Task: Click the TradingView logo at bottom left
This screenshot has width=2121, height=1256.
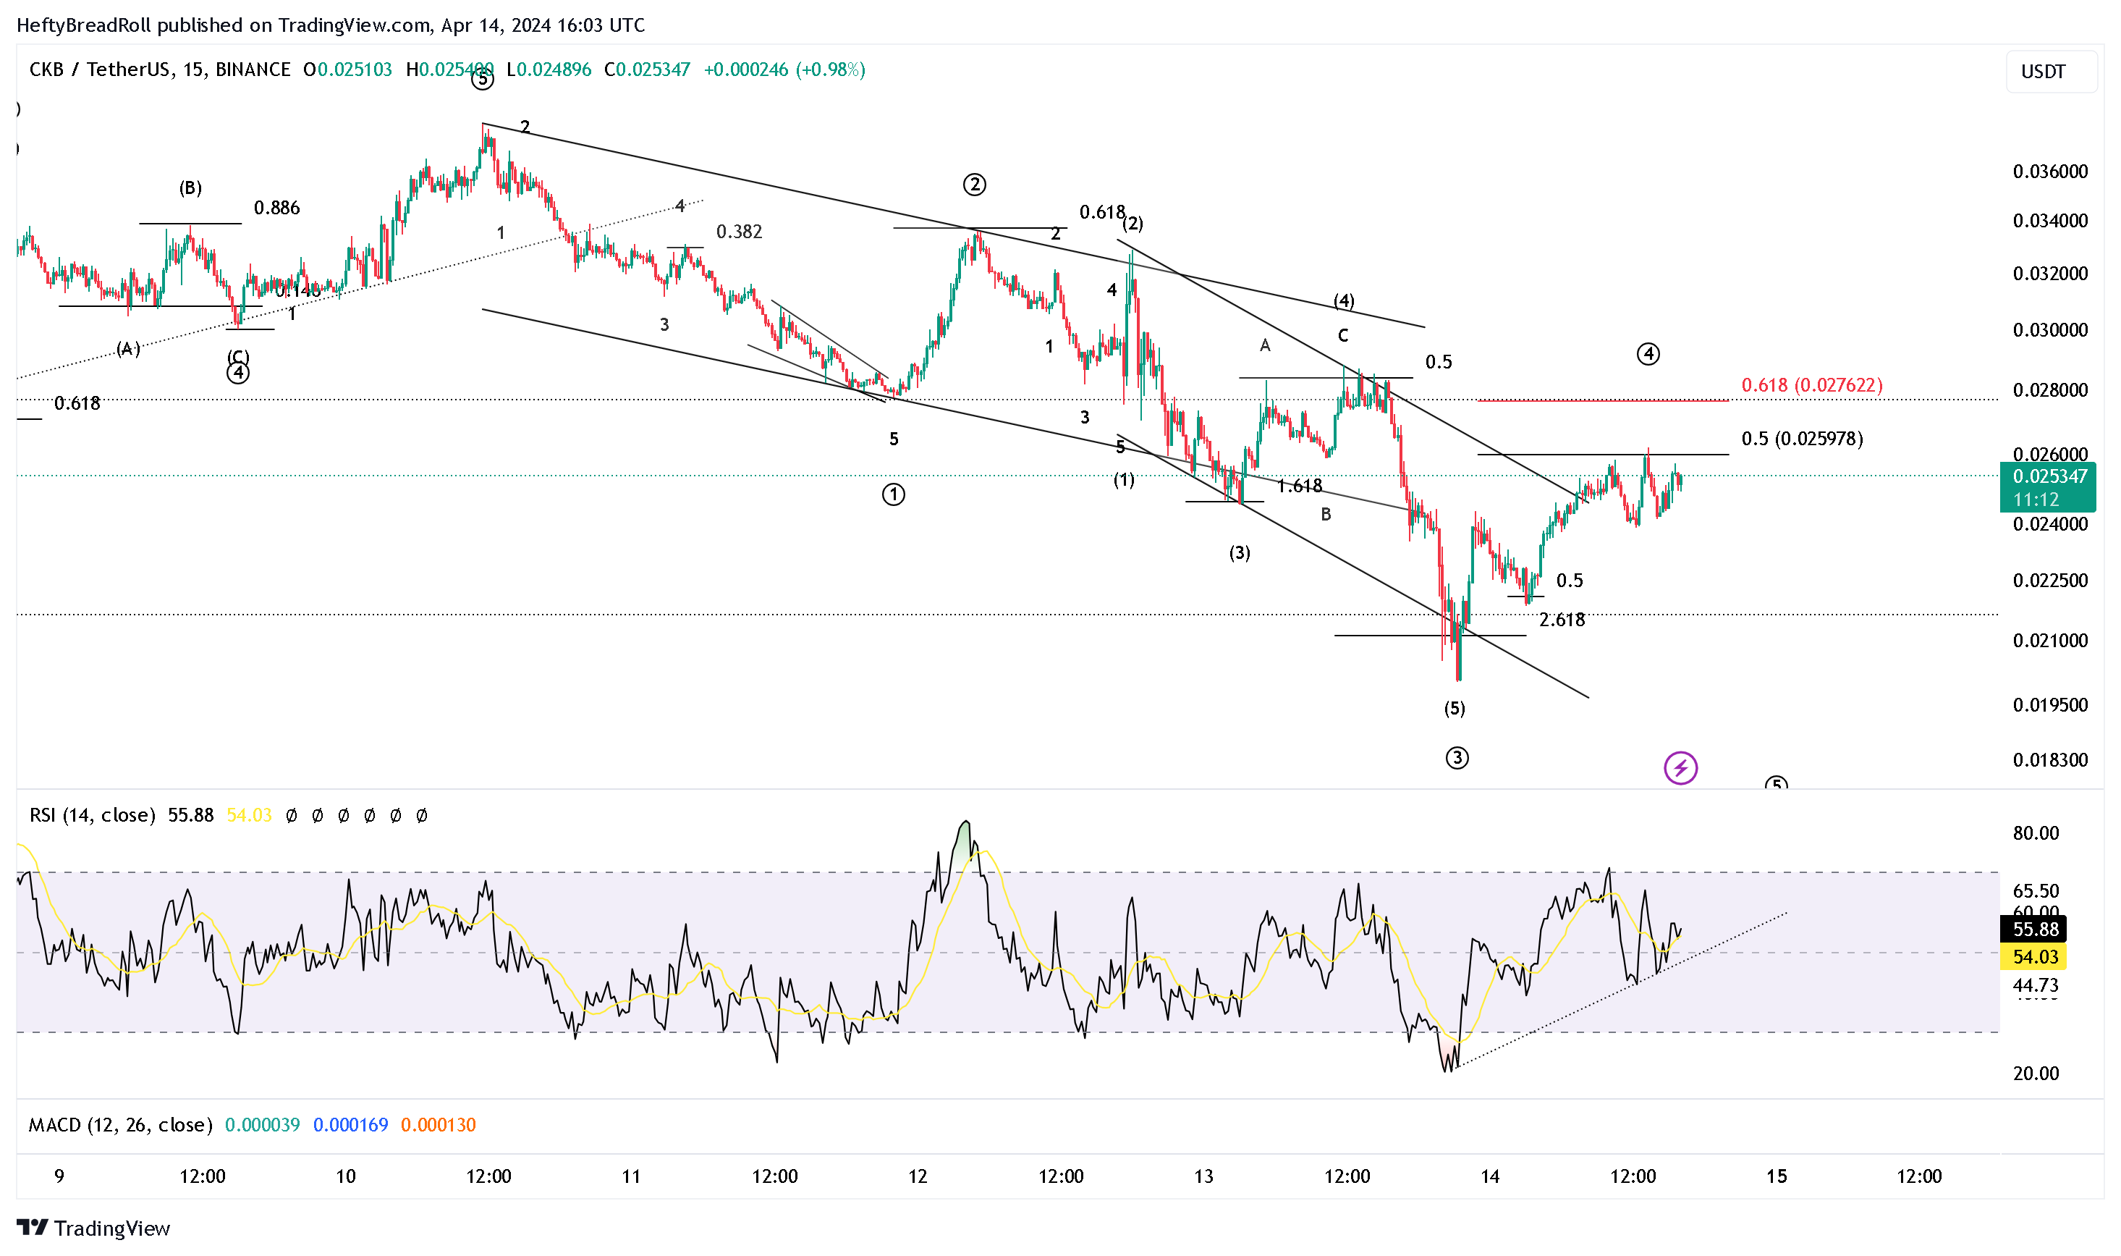Action: pos(93,1228)
